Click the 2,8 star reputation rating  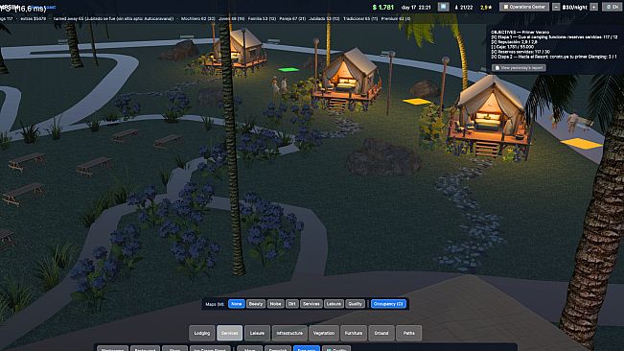[x=486, y=7]
